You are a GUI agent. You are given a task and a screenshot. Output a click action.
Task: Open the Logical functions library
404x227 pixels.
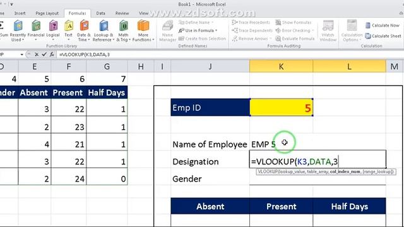(x=53, y=31)
